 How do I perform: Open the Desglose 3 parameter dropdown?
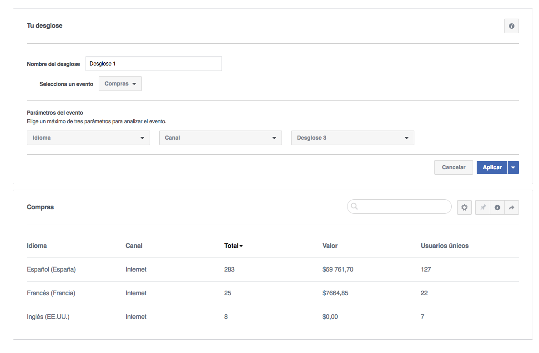coord(353,138)
